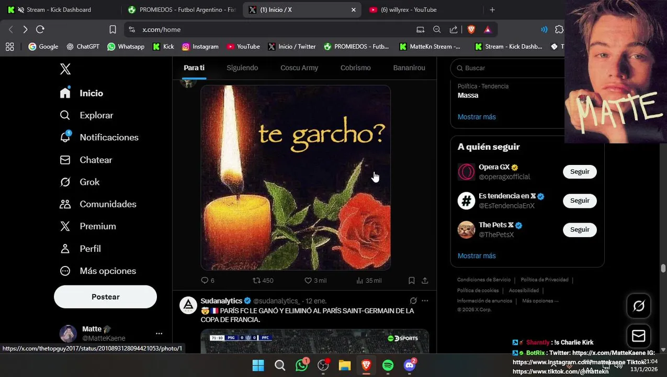Click the browser forward arrow
The width and height of the screenshot is (667, 377).
click(x=25, y=29)
